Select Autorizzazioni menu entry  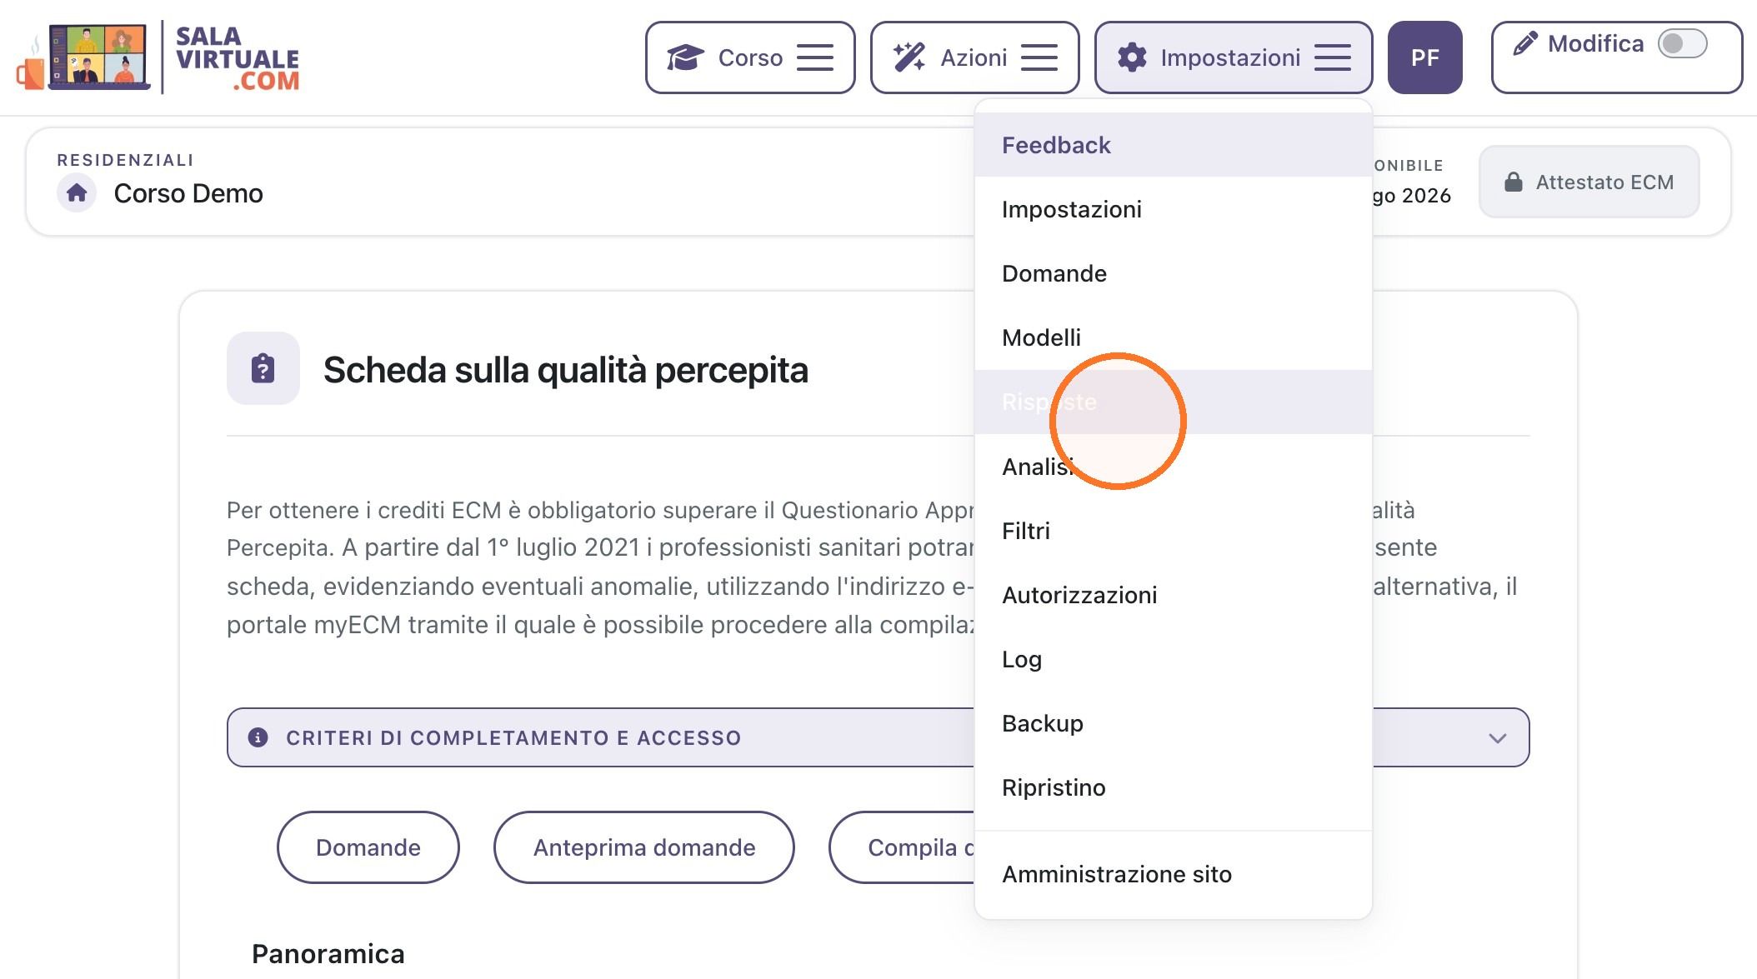tap(1174, 594)
